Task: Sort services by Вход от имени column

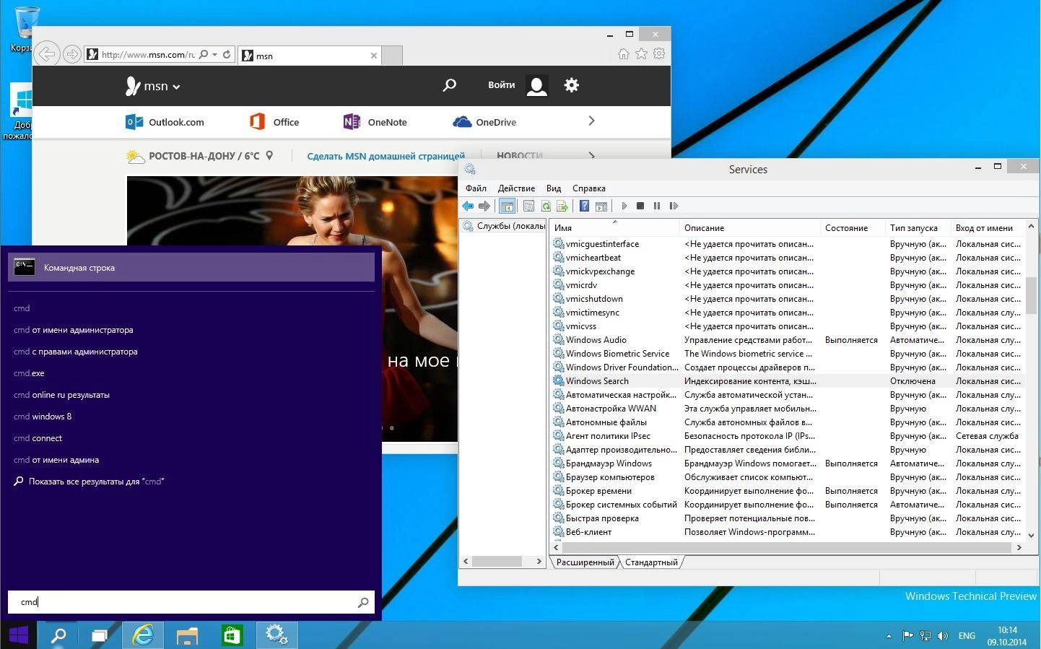Action: (987, 227)
